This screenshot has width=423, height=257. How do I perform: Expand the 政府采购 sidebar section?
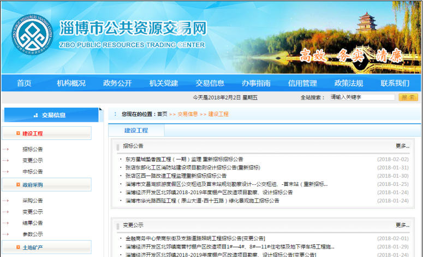pos(33,185)
